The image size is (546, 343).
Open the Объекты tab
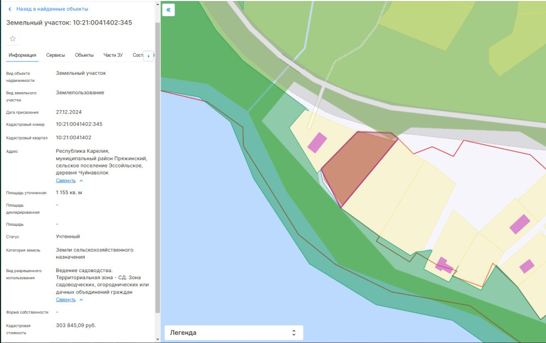pyautogui.click(x=84, y=55)
